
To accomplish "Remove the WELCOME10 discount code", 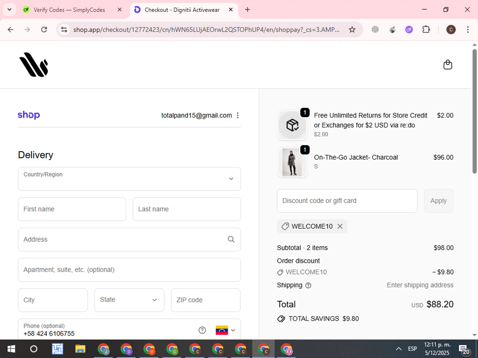I will (340, 226).
